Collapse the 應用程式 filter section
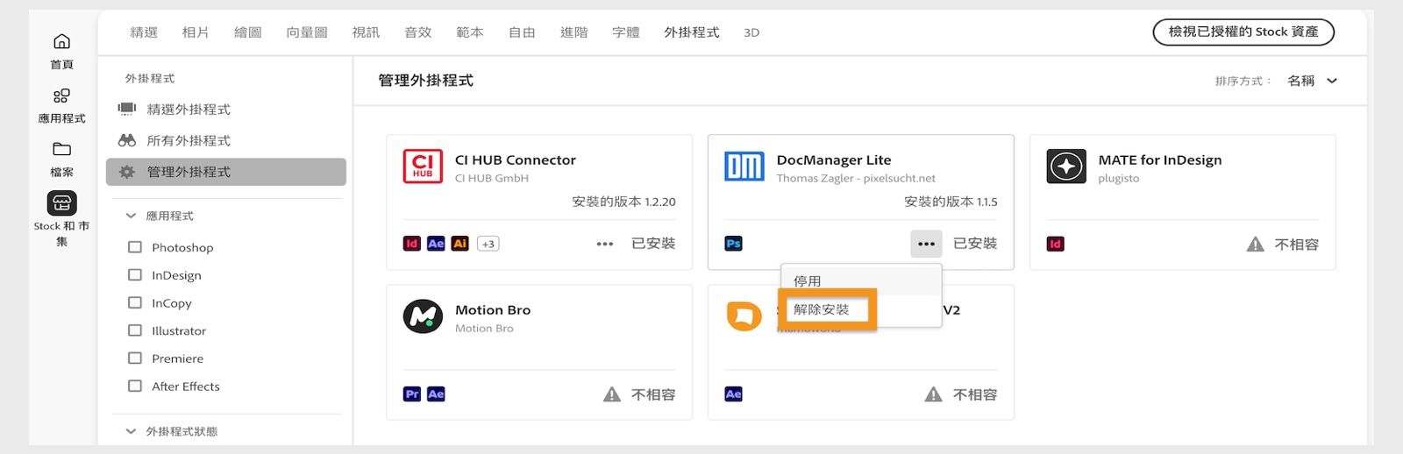Viewport: 1403px width, 454px height. tap(131, 216)
